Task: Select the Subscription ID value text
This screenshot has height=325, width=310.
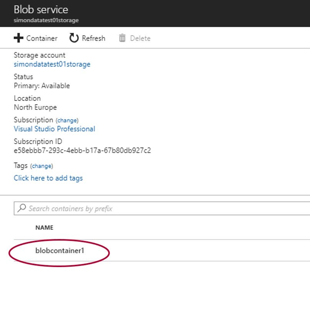Action: tap(82, 150)
